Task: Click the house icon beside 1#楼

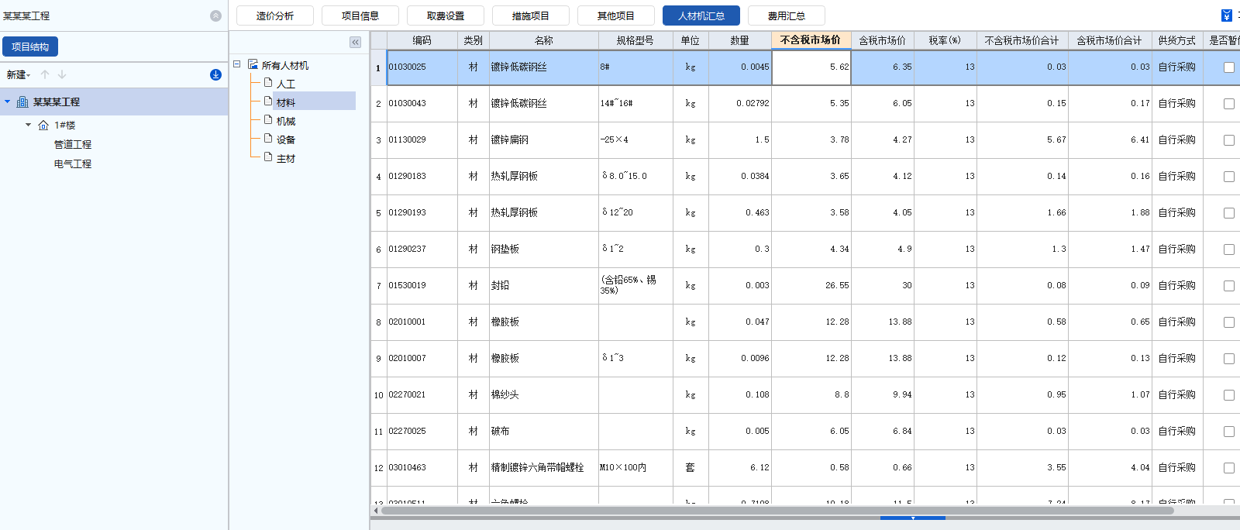Action: [x=43, y=125]
